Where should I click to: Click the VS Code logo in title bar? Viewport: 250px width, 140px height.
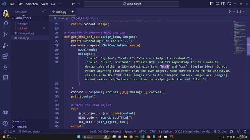click(x=4, y=4)
